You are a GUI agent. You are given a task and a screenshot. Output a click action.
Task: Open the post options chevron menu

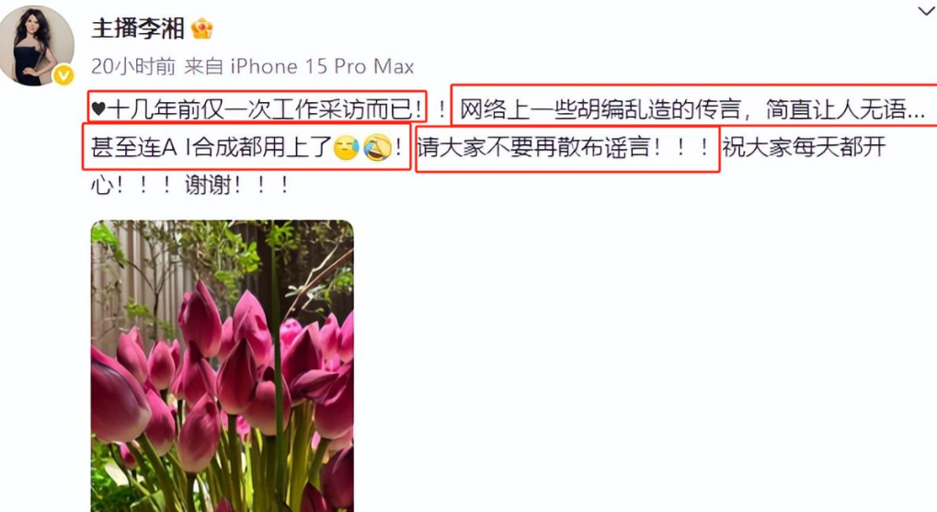coord(927,11)
